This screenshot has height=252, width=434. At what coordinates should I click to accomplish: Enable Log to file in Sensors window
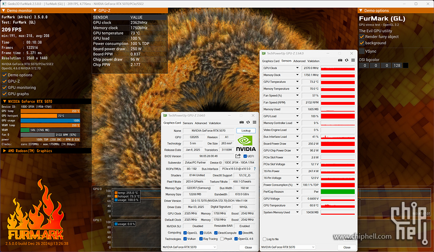pos(265,239)
